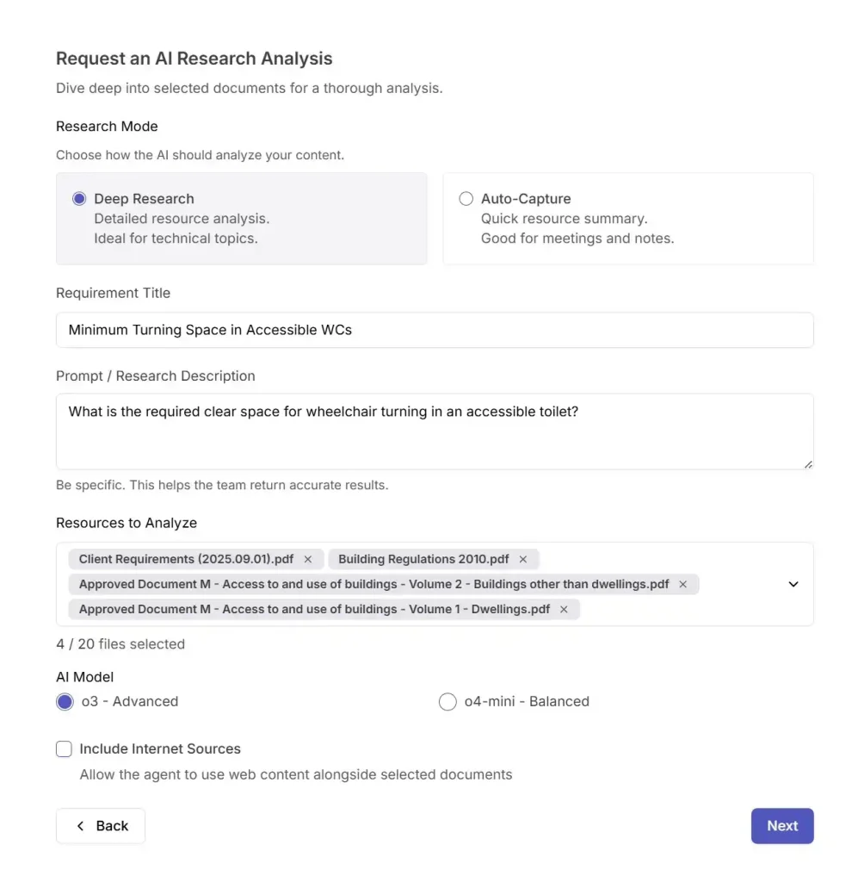This screenshot has height=882, width=858.
Task: Focus the Prompt / Research Description textarea
Action: (x=435, y=431)
